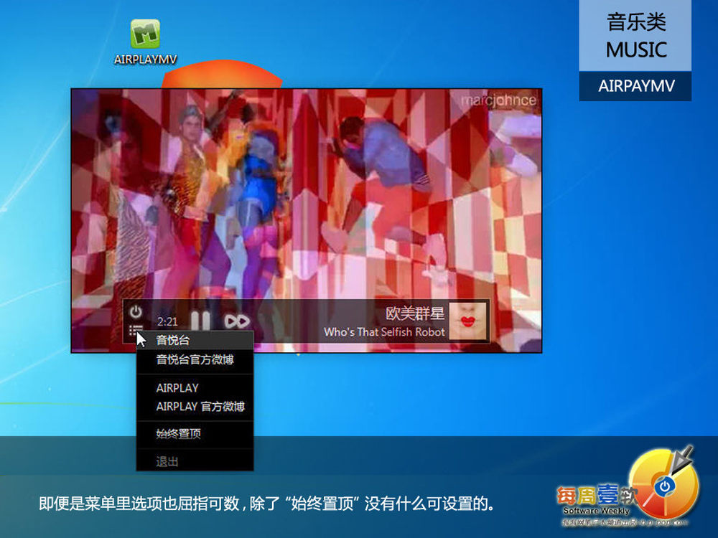Open AIRPLAY 官方微博 from the menu
This screenshot has height=538, width=718.
pos(195,406)
